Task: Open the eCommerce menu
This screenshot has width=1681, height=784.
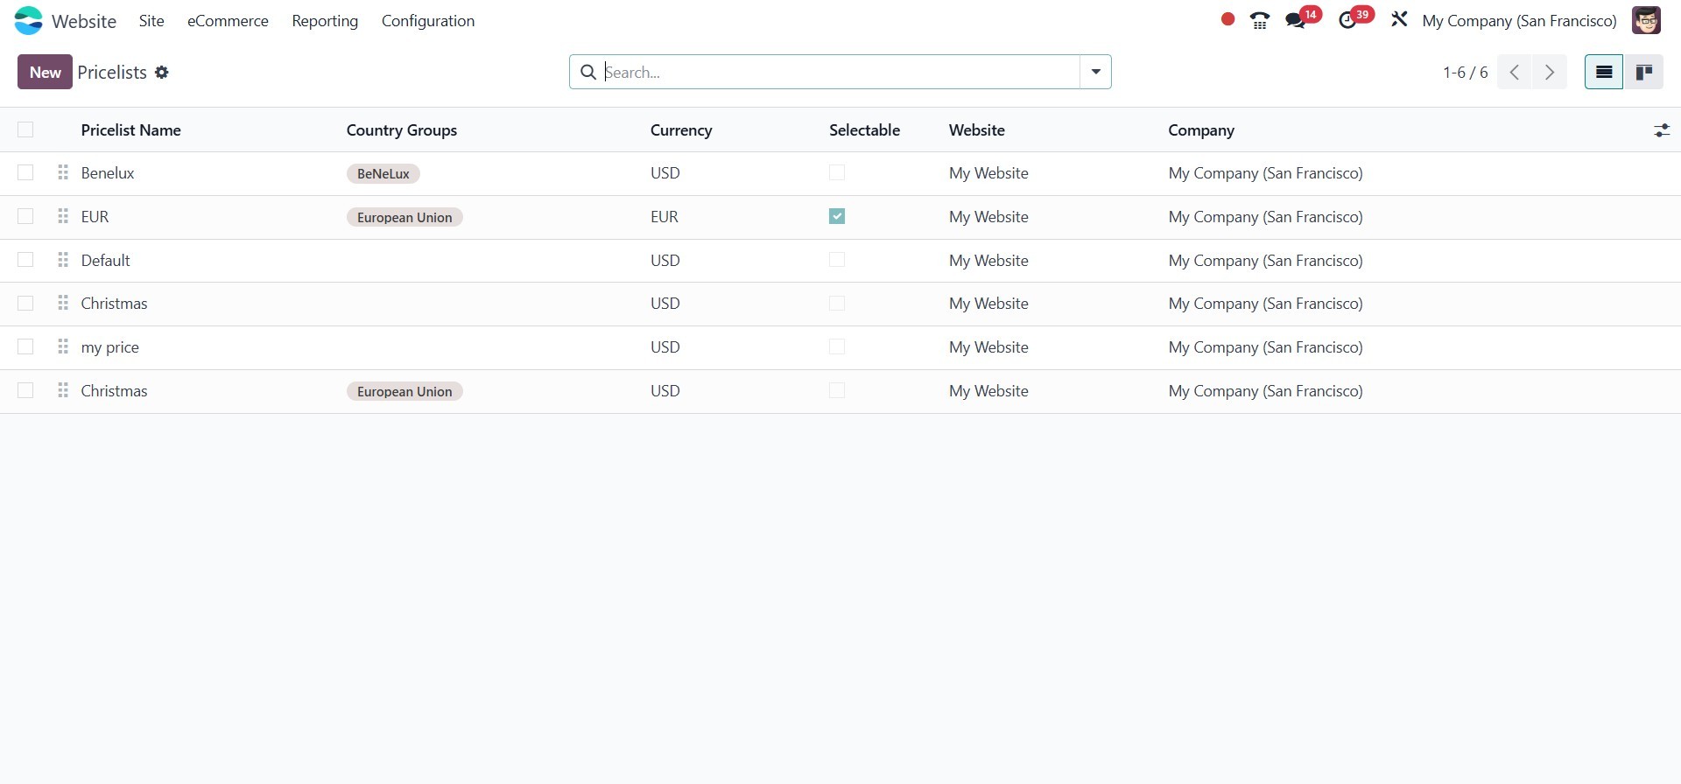Action: (228, 21)
